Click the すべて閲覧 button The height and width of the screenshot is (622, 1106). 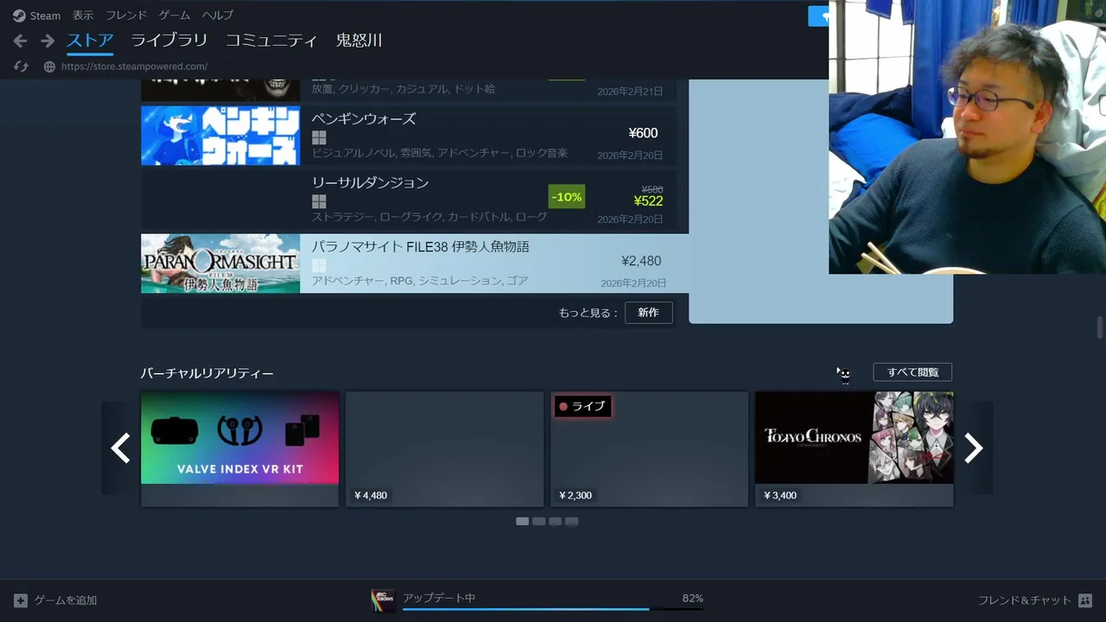tap(912, 372)
